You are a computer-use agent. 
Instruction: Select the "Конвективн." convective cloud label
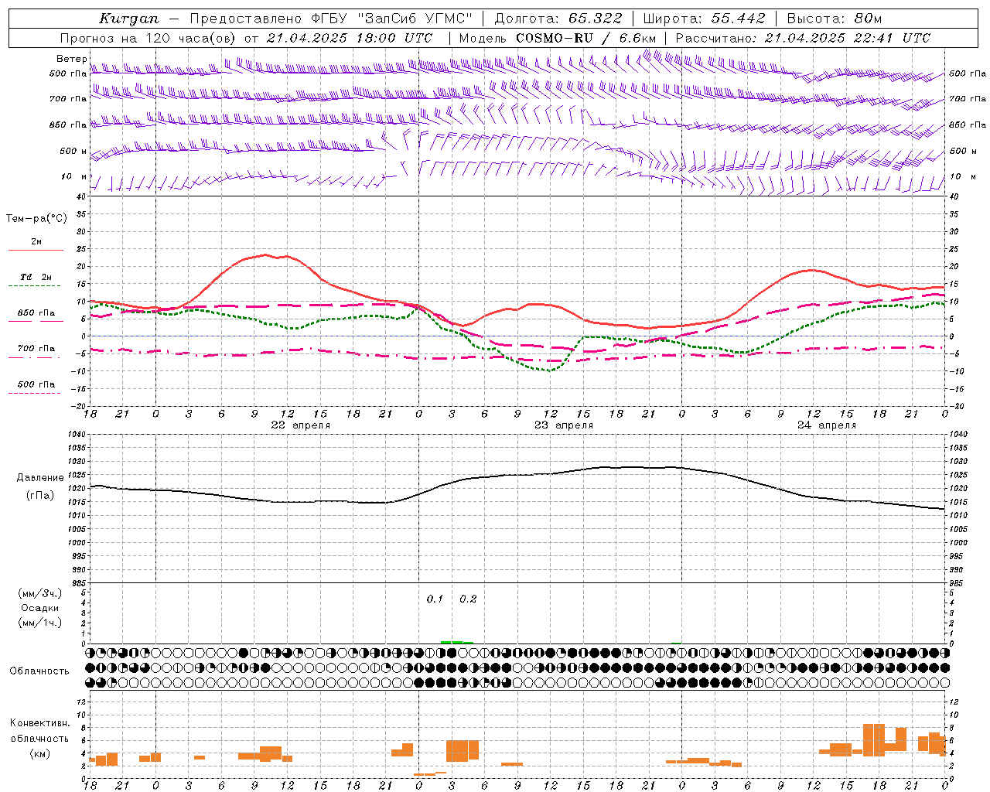tap(39, 723)
